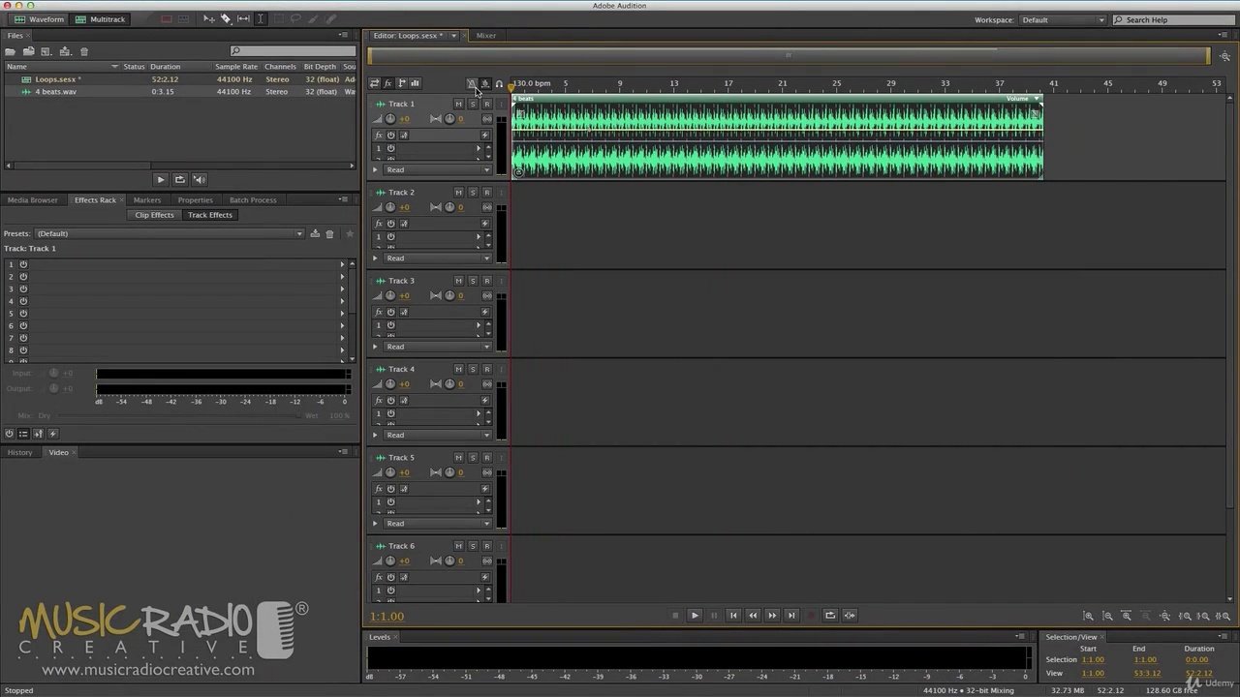Click Insert into multitrack icon in Files panel

(65, 51)
